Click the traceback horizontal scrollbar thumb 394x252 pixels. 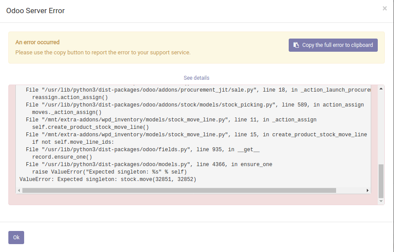pos(179,191)
